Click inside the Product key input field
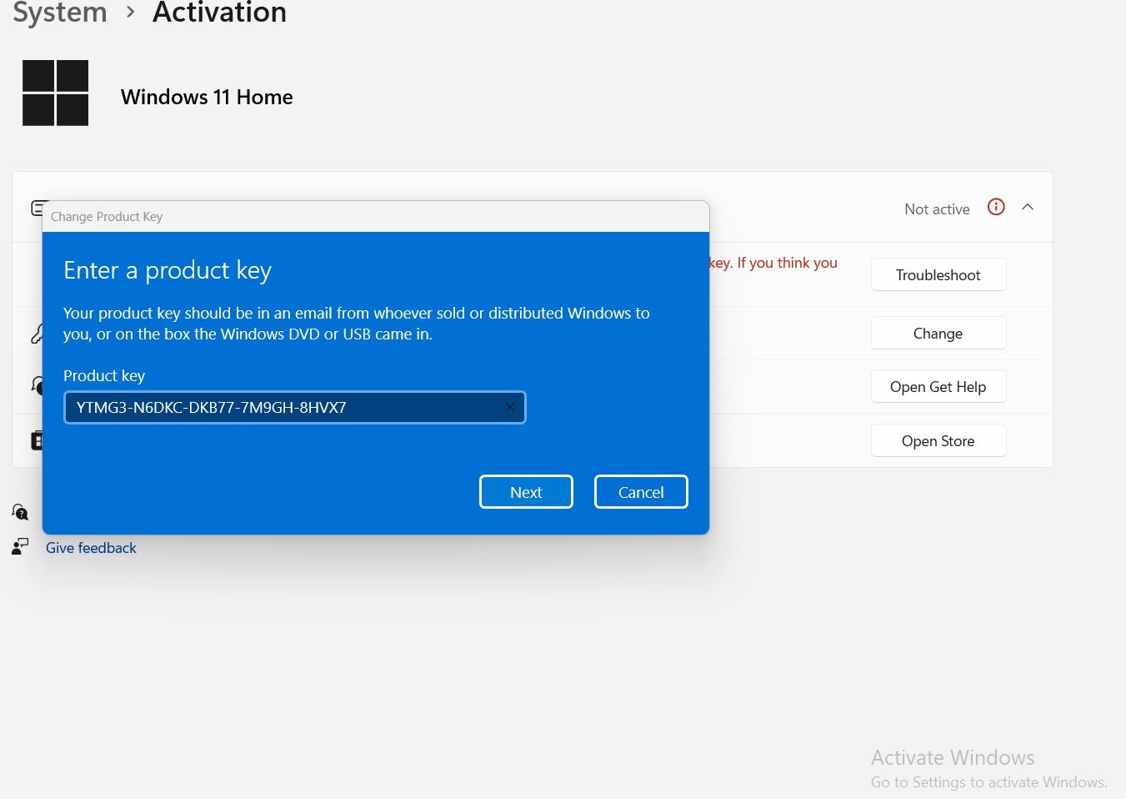The width and height of the screenshot is (1126, 799). tap(295, 408)
